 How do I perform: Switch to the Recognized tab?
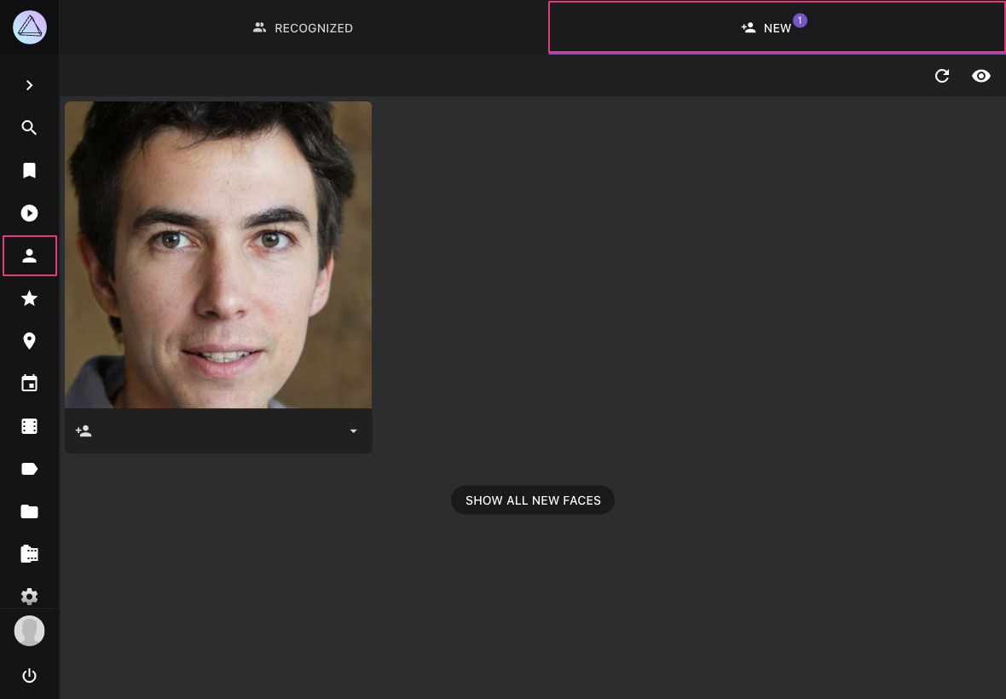pos(303,27)
